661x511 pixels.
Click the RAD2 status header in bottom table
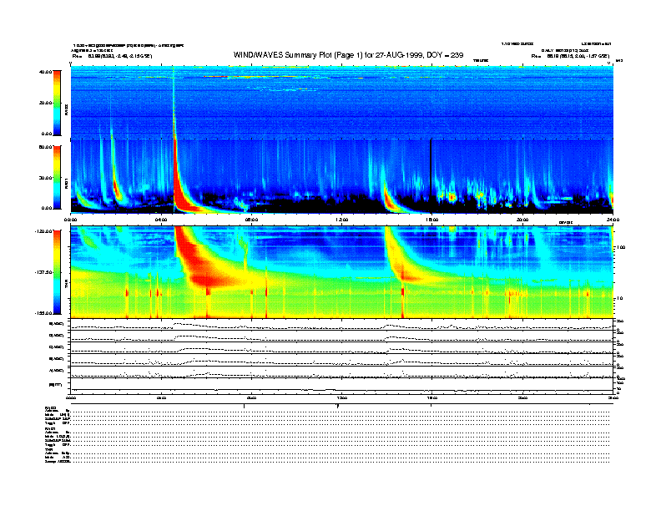click(x=51, y=407)
